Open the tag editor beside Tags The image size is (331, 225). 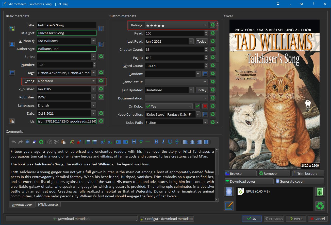12,73
